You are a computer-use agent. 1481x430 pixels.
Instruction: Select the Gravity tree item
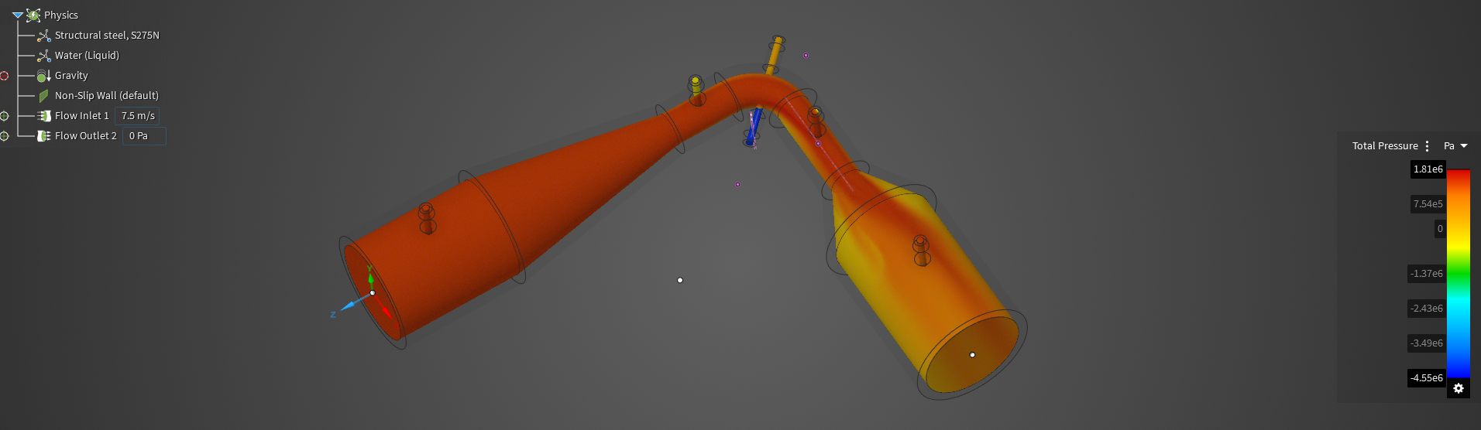point(71,76)
